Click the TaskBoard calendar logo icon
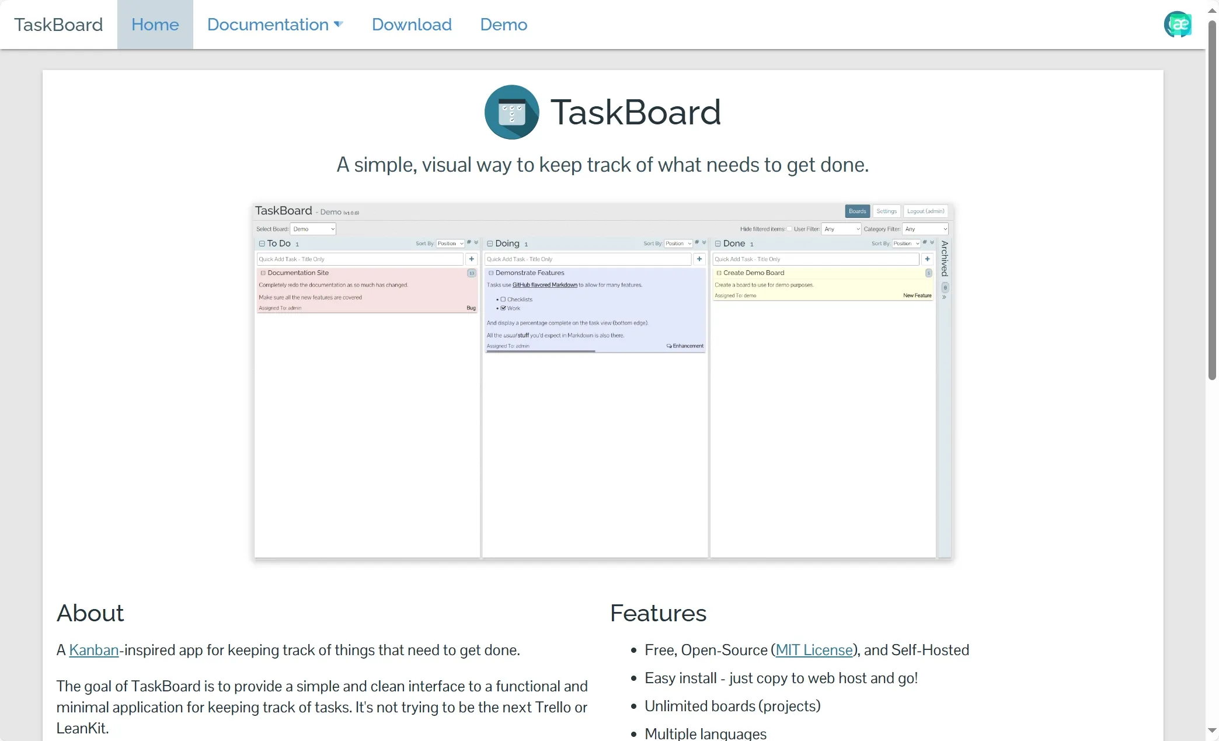Screen dimensions: 1219x741 pyautogui.click(x=511, y=112)
